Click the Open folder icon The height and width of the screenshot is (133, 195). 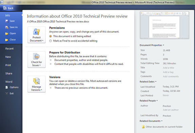tap(7, 33)
